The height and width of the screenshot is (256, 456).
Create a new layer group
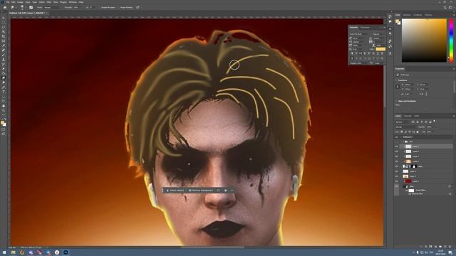click(x=440, y=247)
